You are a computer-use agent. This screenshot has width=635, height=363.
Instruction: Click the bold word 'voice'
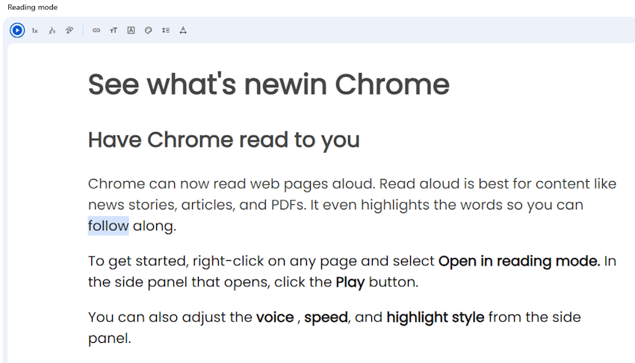(x=275, y=318)
